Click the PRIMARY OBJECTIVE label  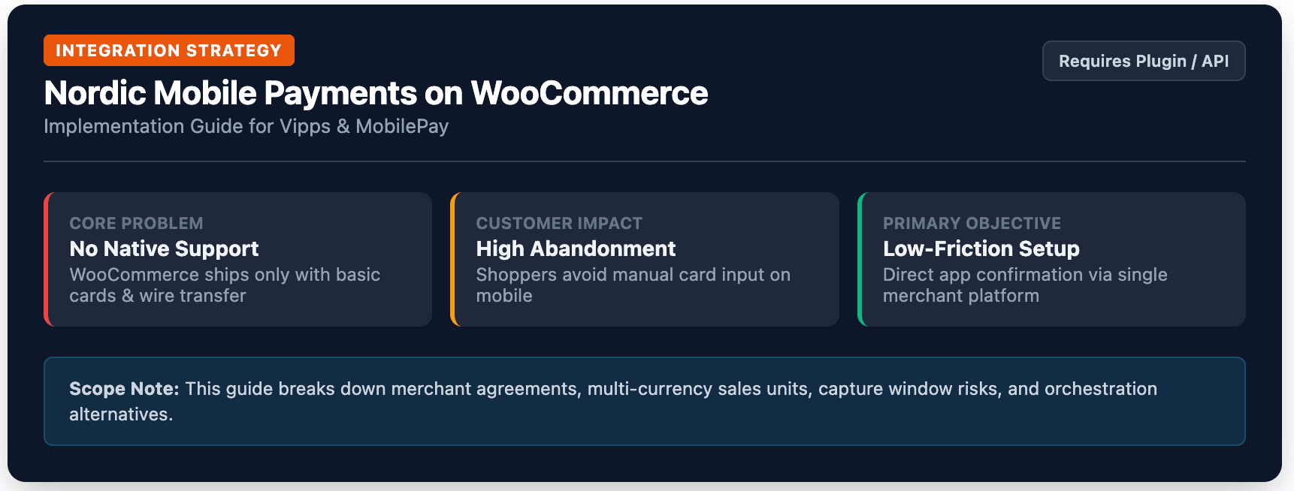click(972, 223)
